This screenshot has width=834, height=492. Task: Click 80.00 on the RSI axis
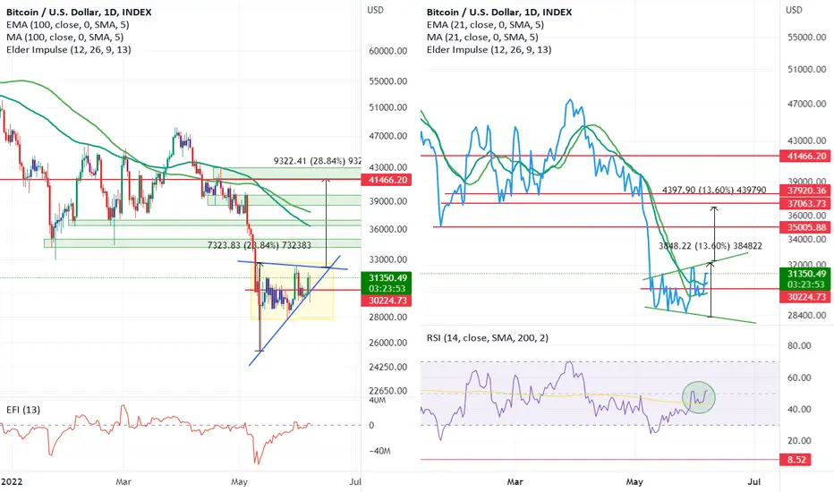(x=799, y=345)
